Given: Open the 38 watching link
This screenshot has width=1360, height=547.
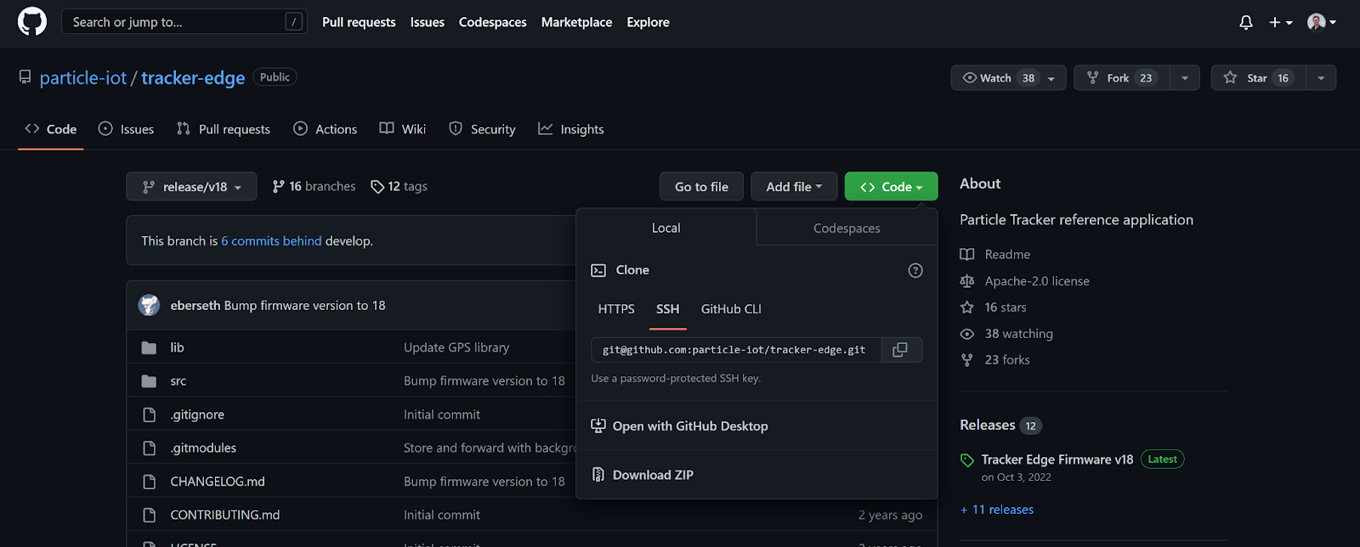Looking at the screenshot, I should 1006,334.
